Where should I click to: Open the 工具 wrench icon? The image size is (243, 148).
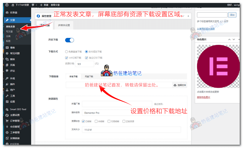pos(7,96)
